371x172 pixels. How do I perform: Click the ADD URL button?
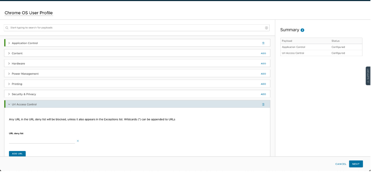pyautogui.click(x=17, y=154)
